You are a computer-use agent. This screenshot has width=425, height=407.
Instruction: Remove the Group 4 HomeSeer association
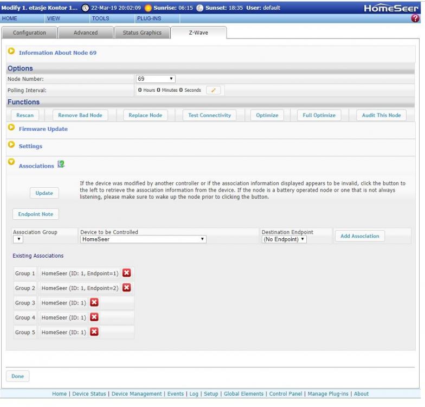[94, 317]
